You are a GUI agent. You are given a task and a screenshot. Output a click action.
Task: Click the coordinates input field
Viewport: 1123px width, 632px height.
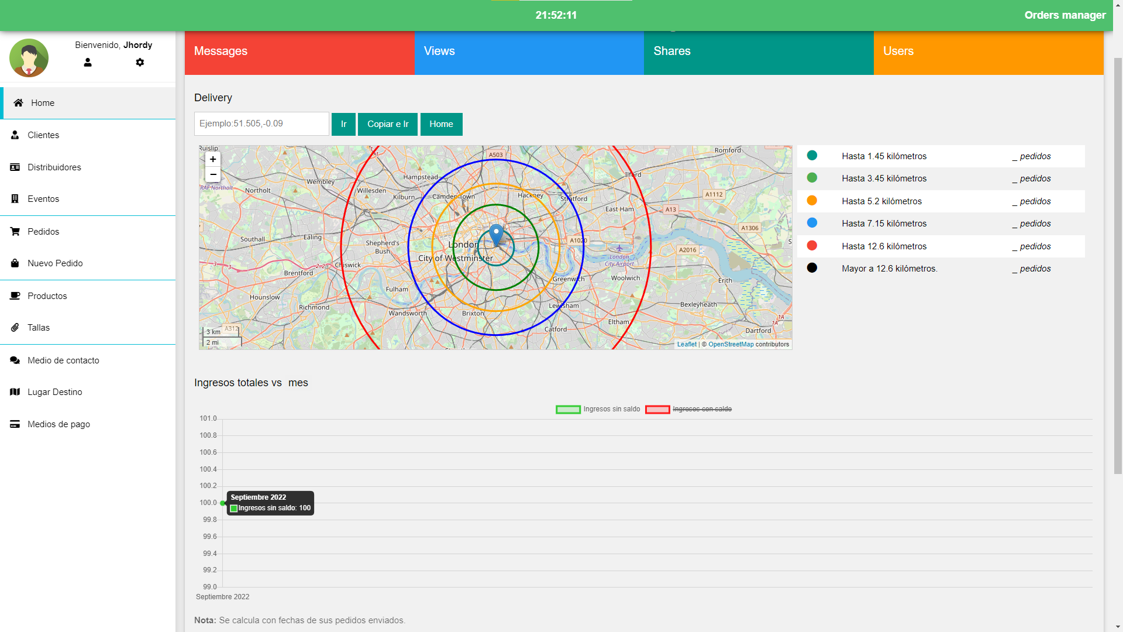click(261, 123)
